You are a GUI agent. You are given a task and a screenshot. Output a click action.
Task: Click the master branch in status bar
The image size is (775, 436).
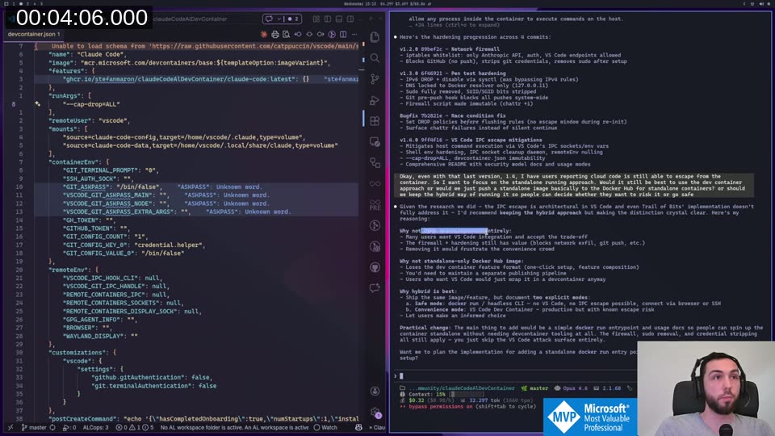tap(34, 428)
